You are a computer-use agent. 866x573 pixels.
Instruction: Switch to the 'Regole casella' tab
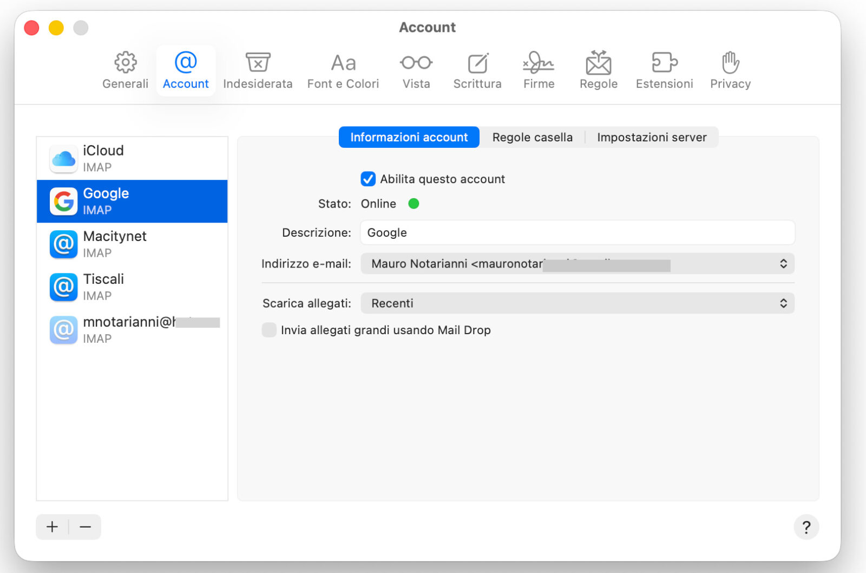pos(532,137)
